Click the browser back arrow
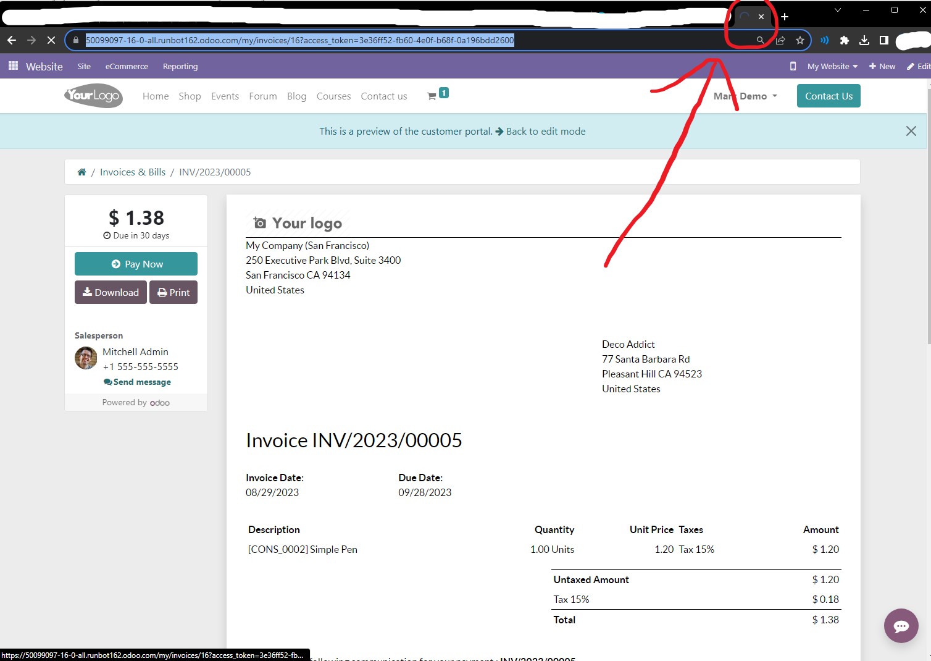931x661 pixels. (11, 40)
